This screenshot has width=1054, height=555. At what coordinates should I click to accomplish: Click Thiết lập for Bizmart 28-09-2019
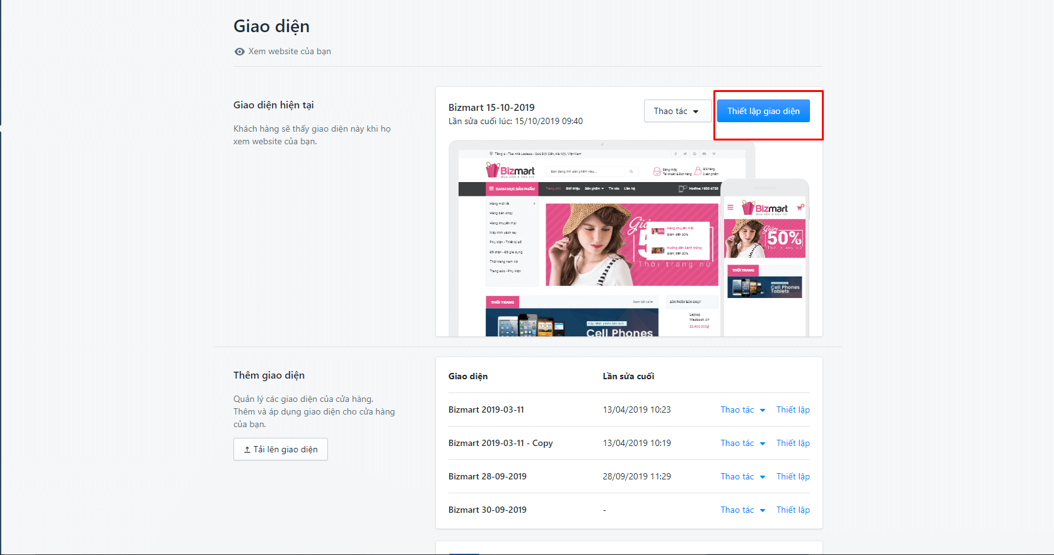pos(793,476)
